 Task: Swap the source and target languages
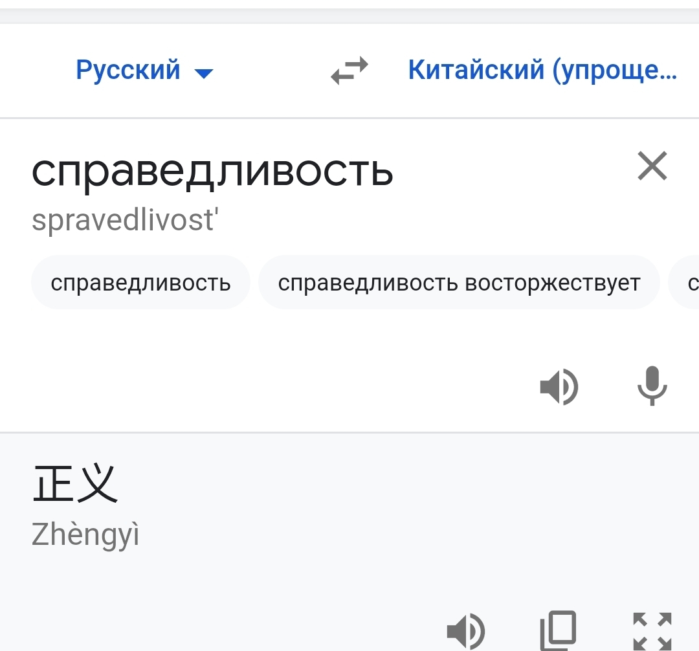pos(349,71)
